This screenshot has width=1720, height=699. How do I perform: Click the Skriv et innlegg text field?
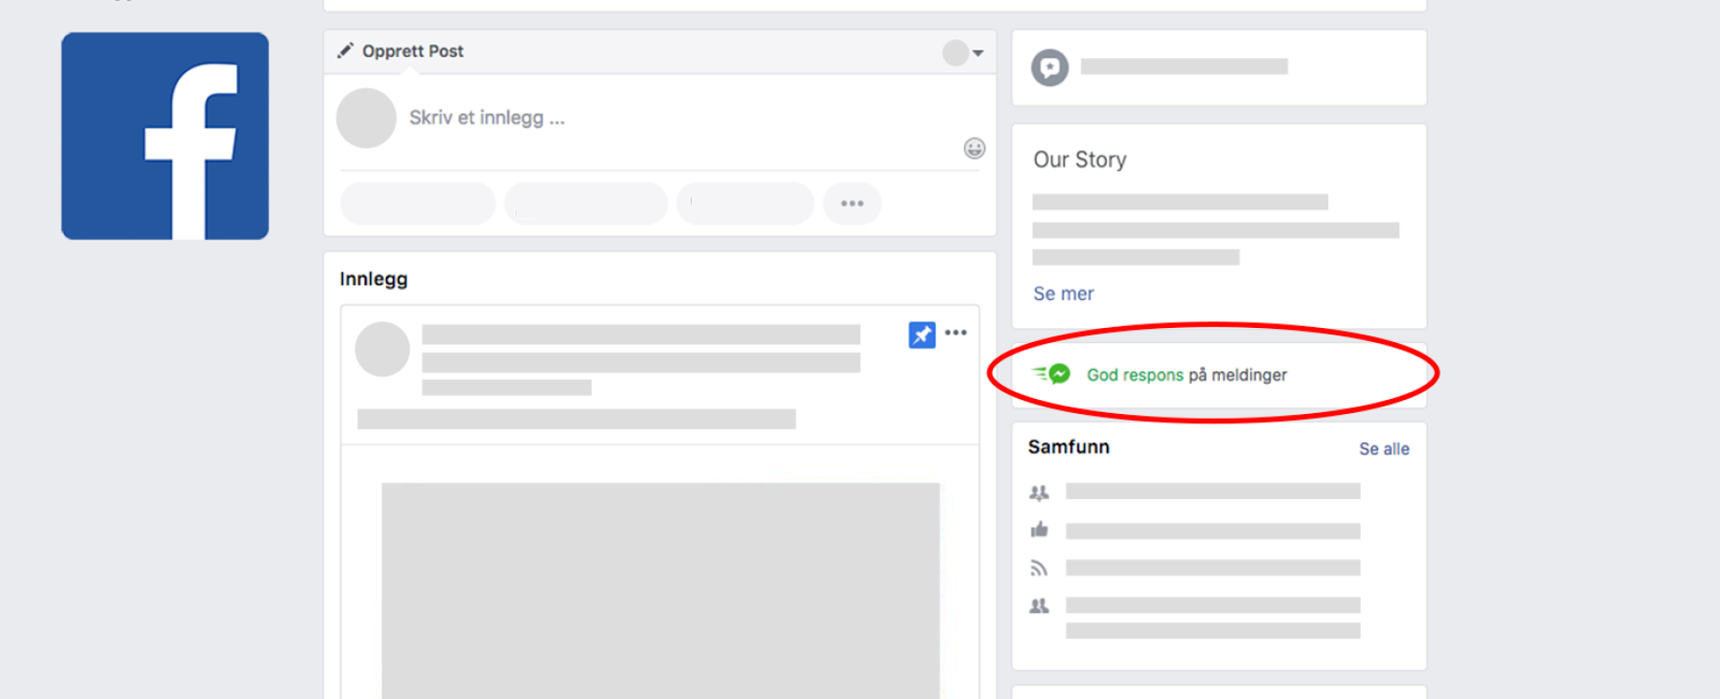pyautogui.click(x=486, y=118)
